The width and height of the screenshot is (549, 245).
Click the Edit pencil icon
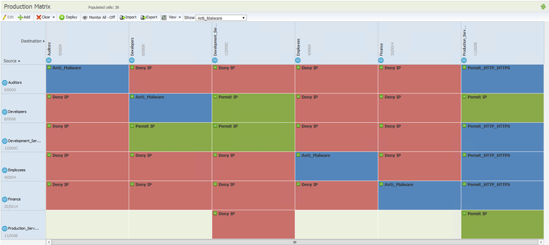coord(4,17)
